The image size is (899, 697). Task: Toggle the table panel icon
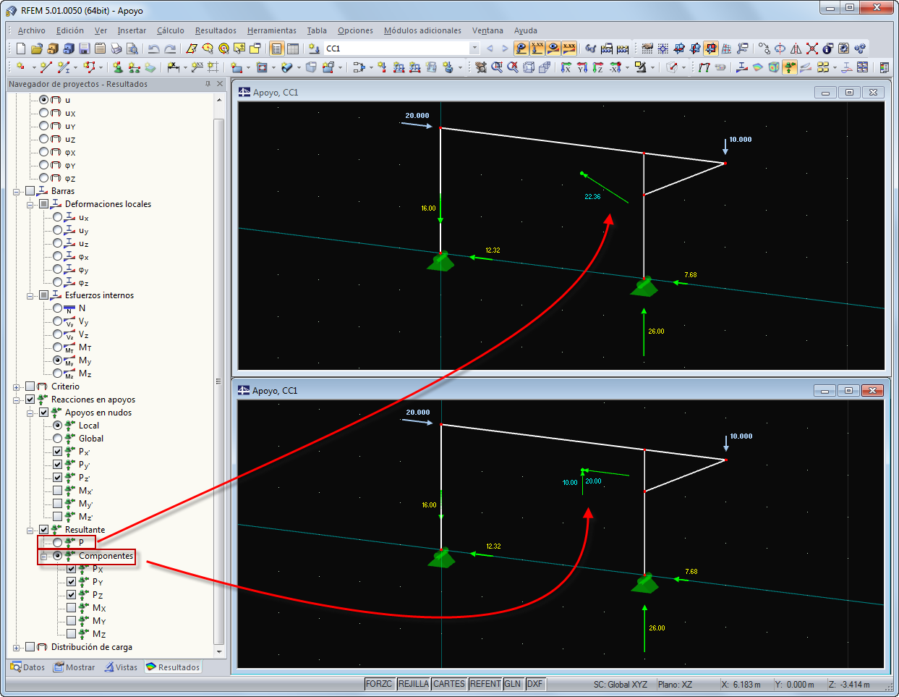pos(293,48)
